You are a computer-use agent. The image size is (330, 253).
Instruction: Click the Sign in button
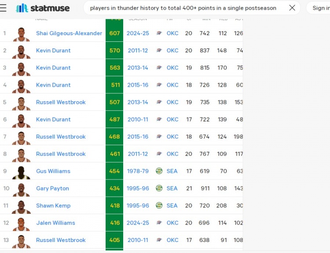(x=320, y=8)
